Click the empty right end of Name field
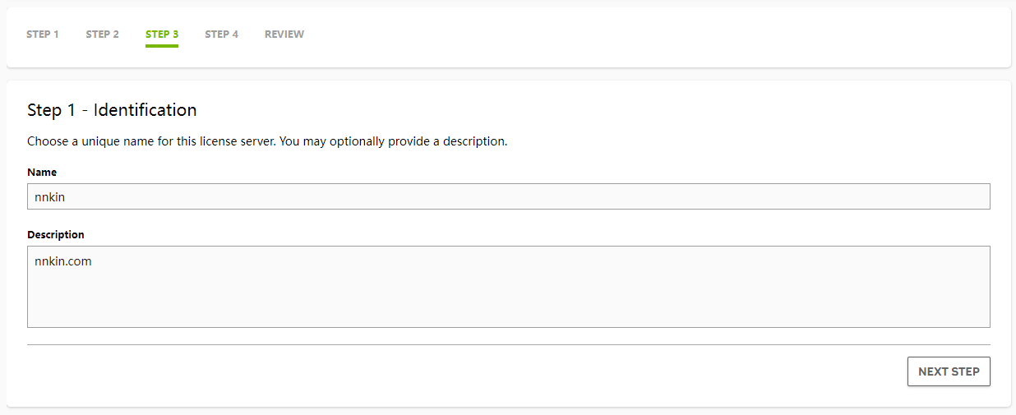Screen dimensions: 1016x415 coord(945,196)
